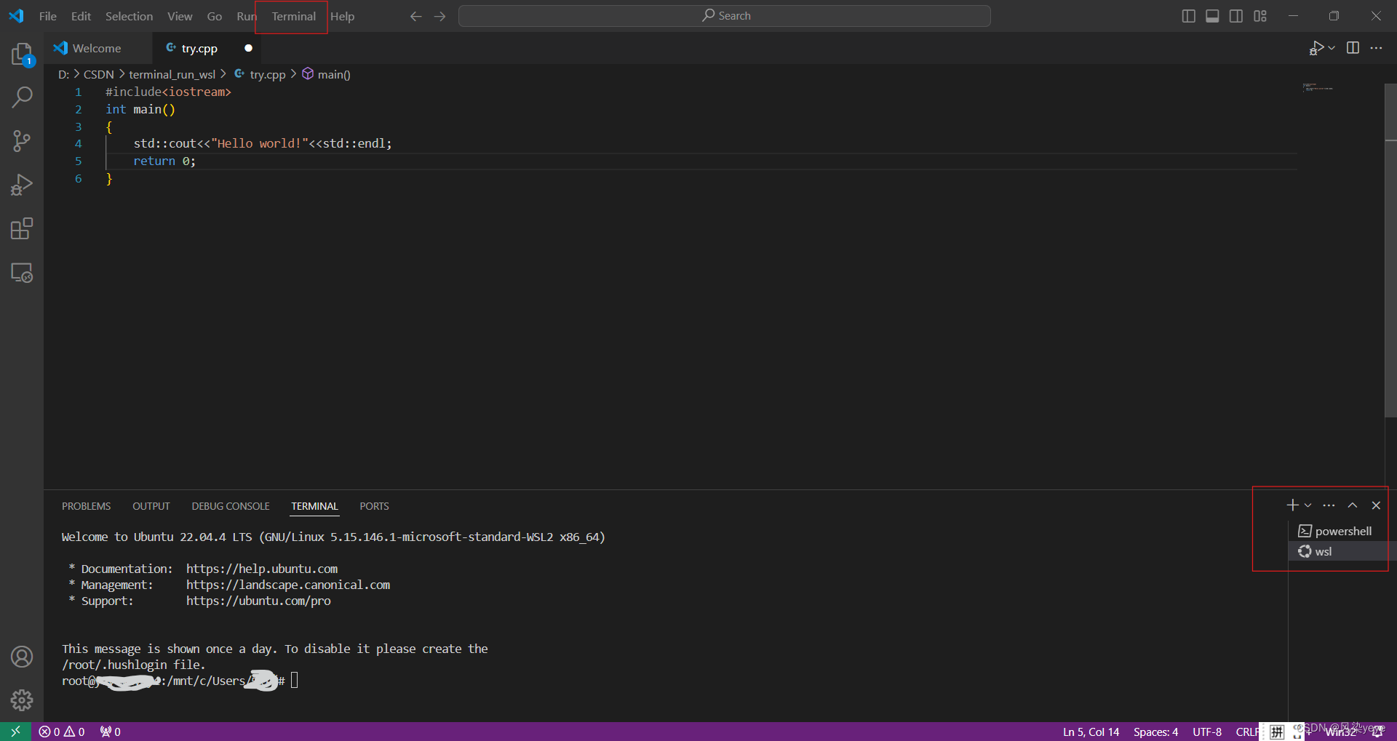
Task: Open the new terminal profile dropdown
Action: click(x=1307, y=504)
